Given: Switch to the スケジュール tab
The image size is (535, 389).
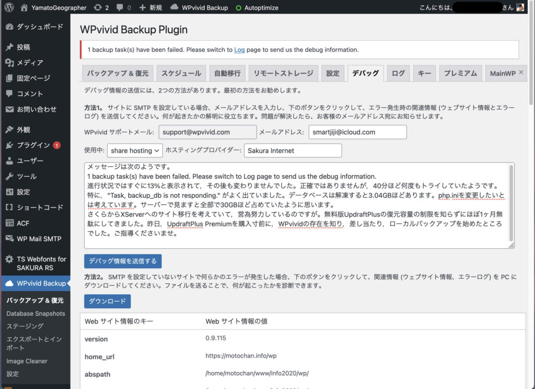Looking at the screenshot, I should [181, 73].
